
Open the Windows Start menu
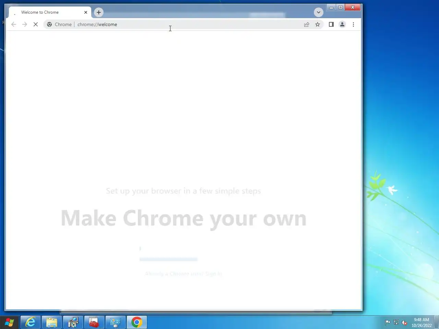point(9,322)
